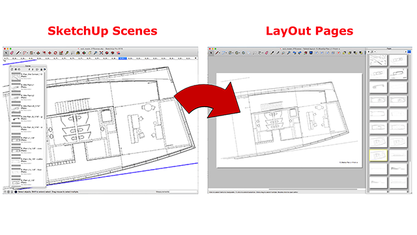This screenshot has width=417, height=235.
Task: Pick the Eraser tool in SketchUp toolbar
Action: (12, 53)
